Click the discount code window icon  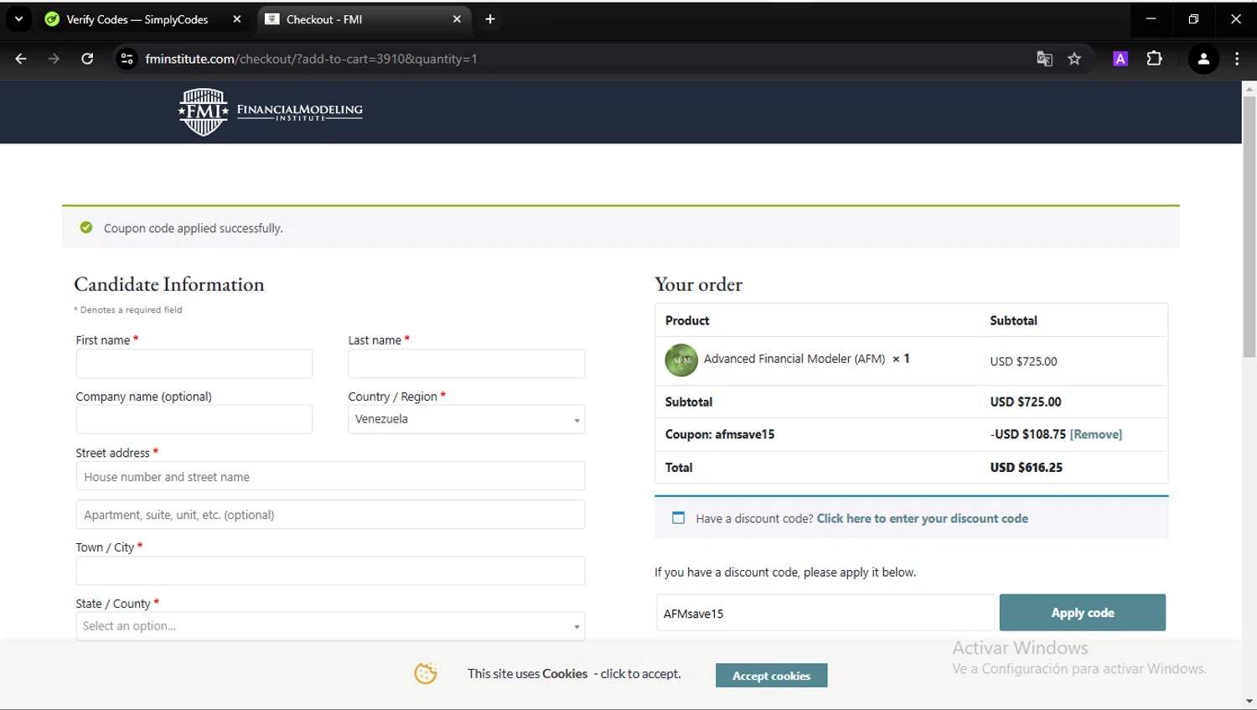click(x=679, y=518)
